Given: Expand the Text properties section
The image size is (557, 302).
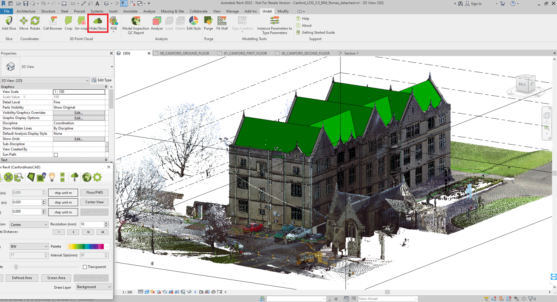Looking at the screenshot, I should click(x=106, y=160).
